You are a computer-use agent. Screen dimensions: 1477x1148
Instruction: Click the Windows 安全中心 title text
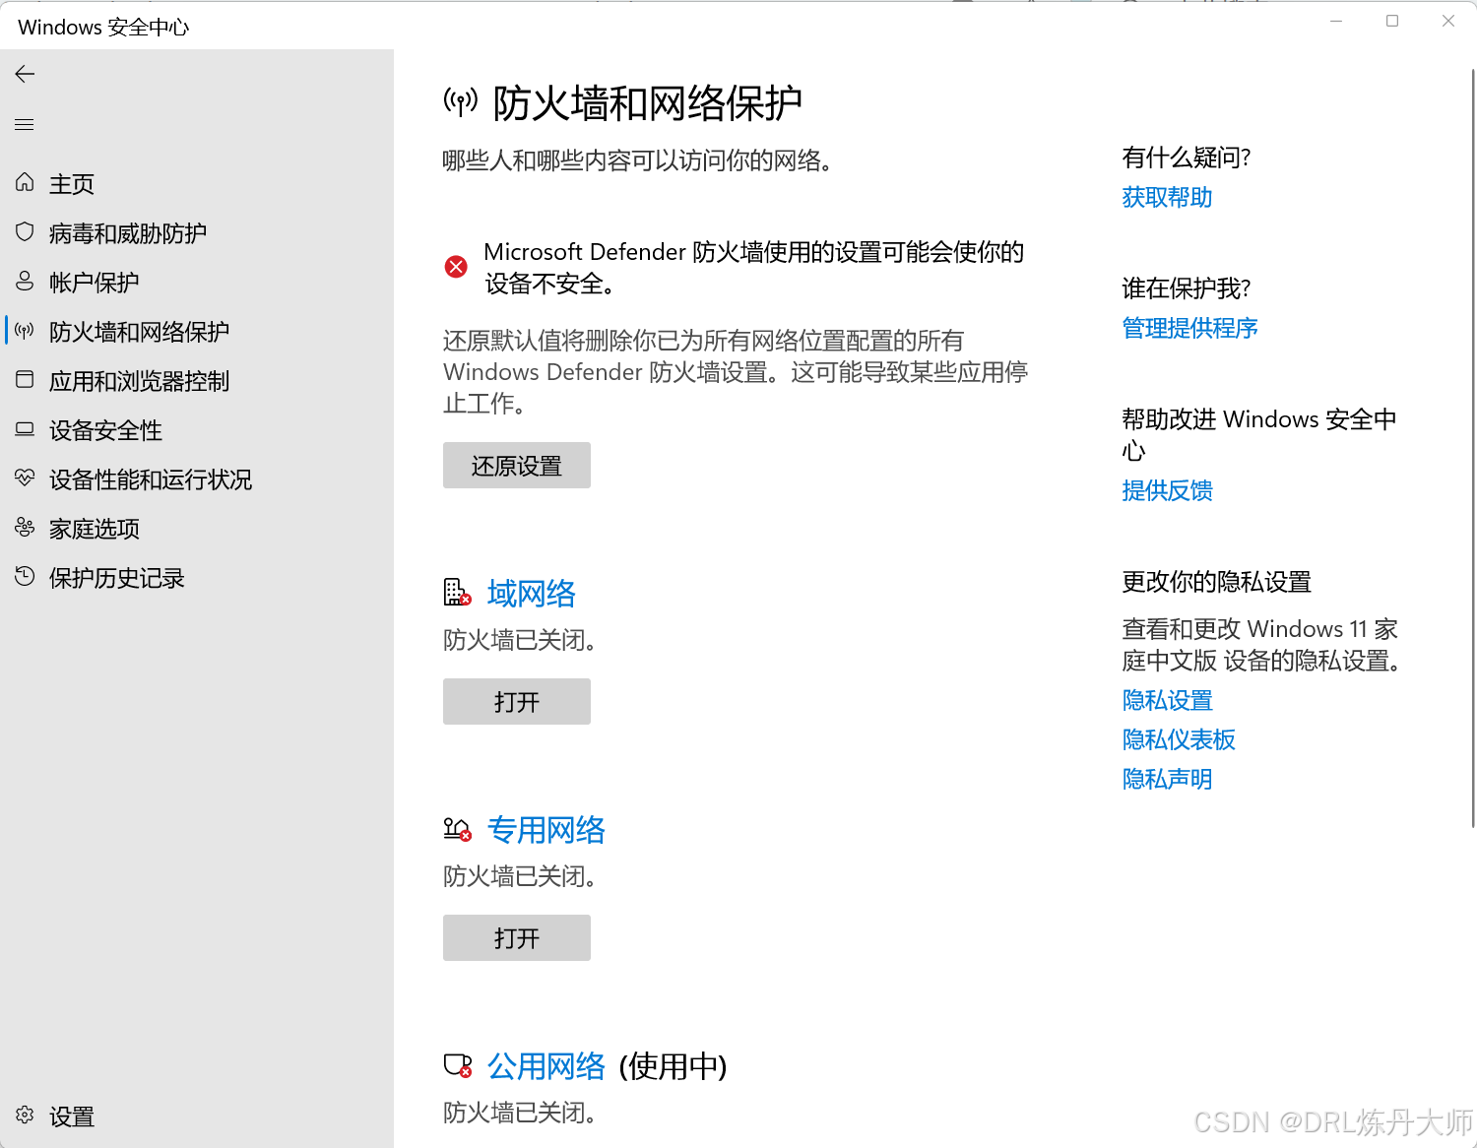click(103, 27)
